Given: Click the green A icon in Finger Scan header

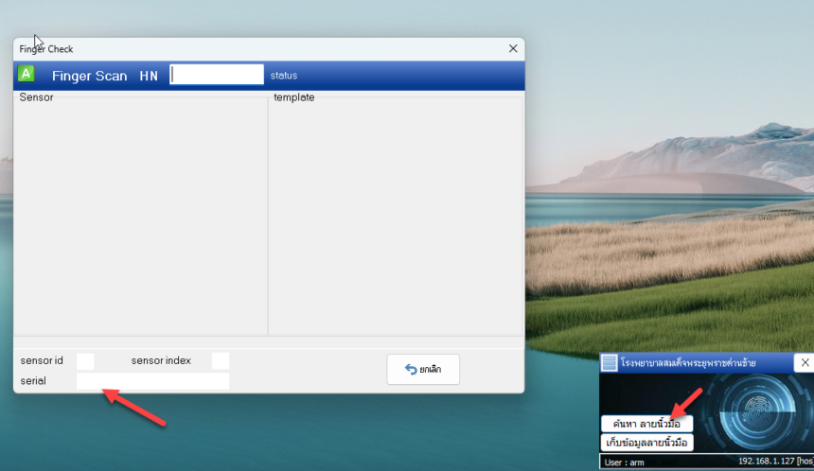Looking at the screenshot, I should (27, 74).
